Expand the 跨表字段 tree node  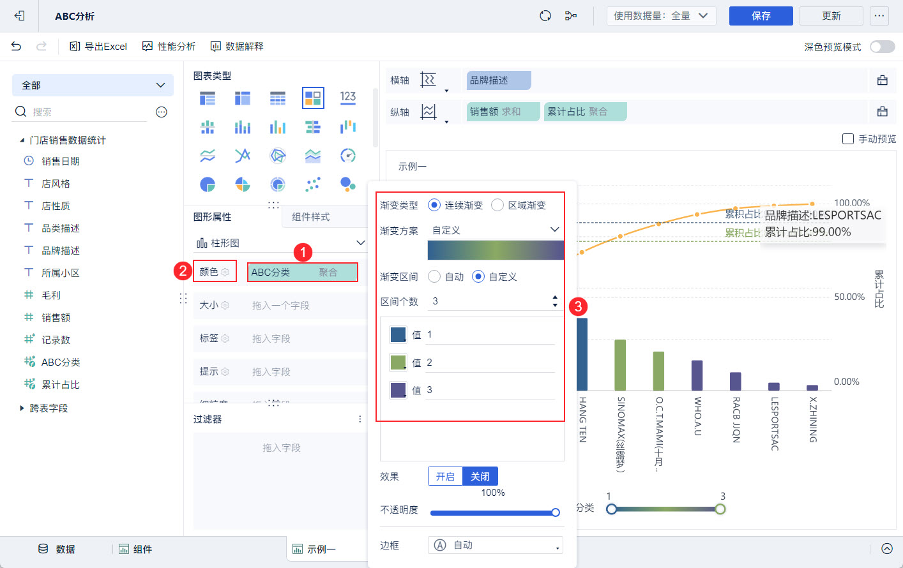tap(22, 408)
